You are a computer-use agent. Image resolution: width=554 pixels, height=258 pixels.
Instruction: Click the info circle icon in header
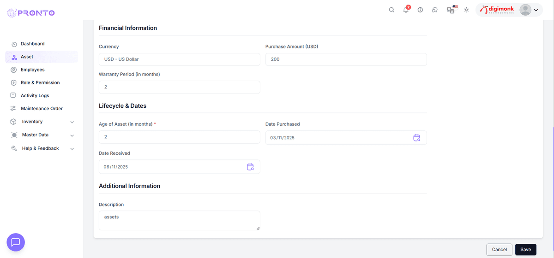coord(420,10)
